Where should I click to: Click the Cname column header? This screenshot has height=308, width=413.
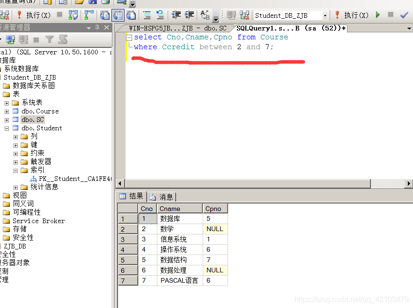tap(180, 209)
